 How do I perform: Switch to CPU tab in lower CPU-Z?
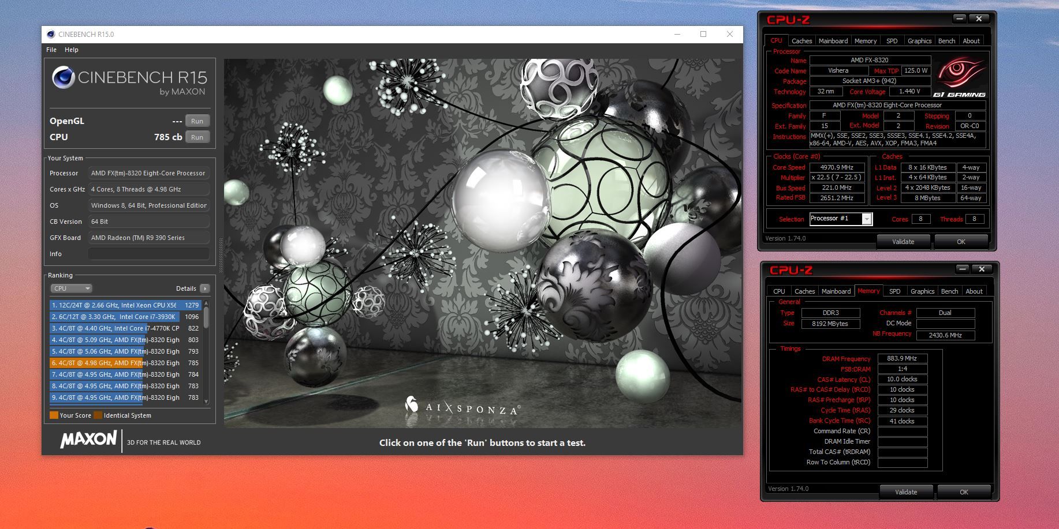pyautogui.click(x=779, y=291)
